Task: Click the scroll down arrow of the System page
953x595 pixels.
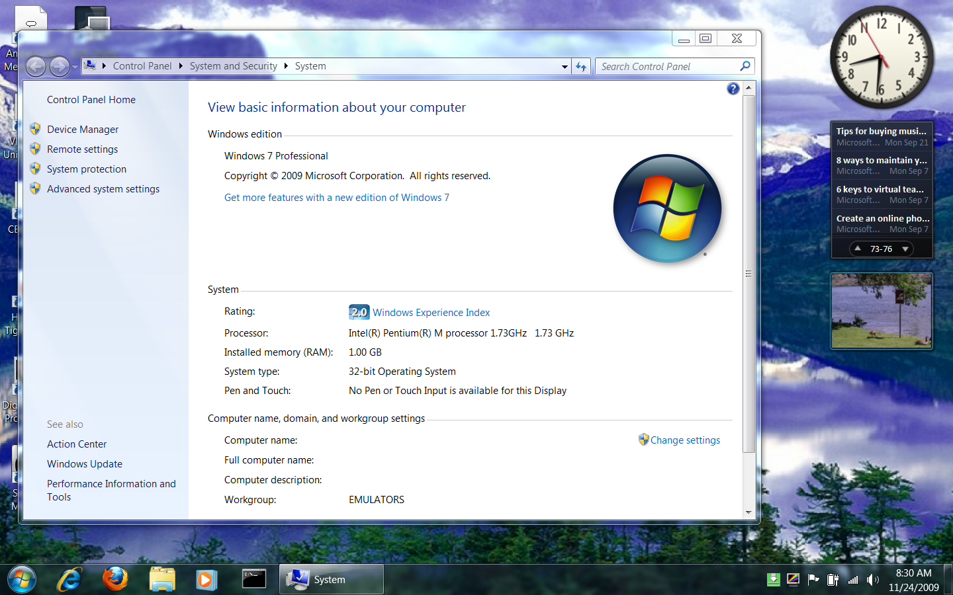Action: [749, 512]
